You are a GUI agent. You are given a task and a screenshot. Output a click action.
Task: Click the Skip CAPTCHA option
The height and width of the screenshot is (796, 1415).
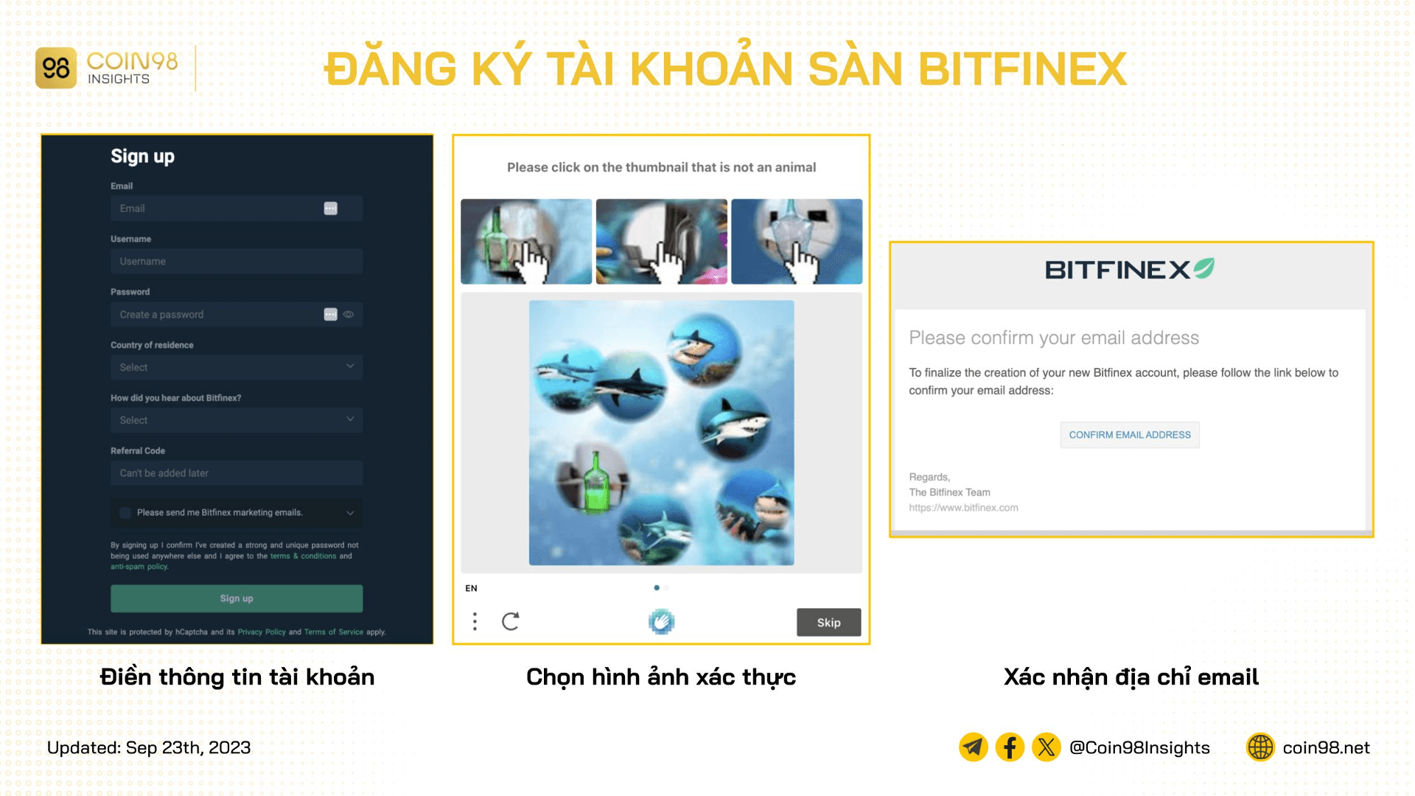(x=828, y=623)
